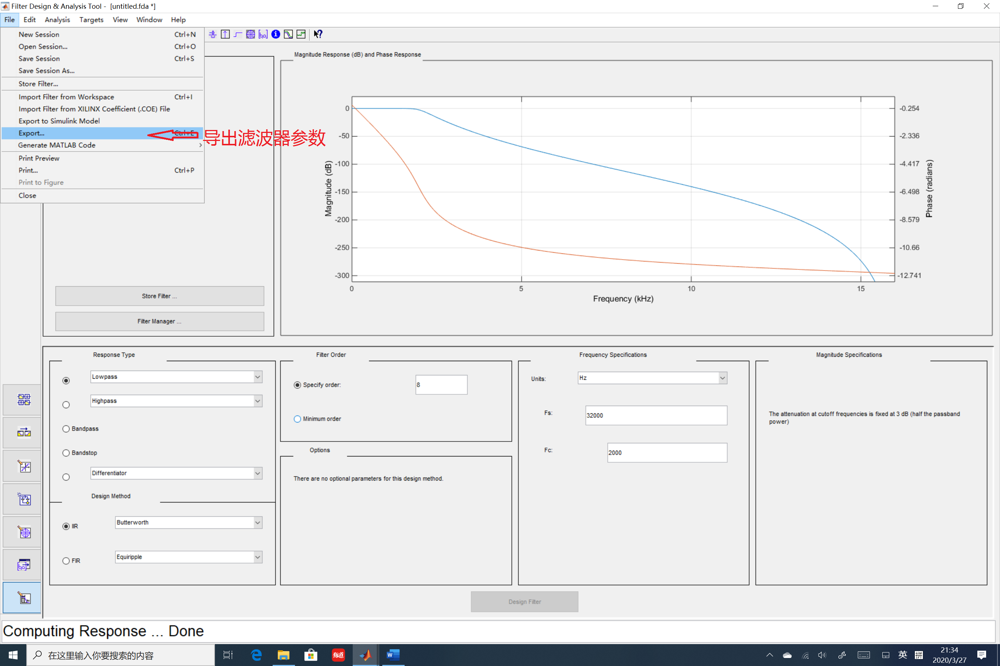Viewport: 1000px width, 666px height.
Task: Click the blue Filter Information icon
Action: pyautogui.click(x=276, y=34)
